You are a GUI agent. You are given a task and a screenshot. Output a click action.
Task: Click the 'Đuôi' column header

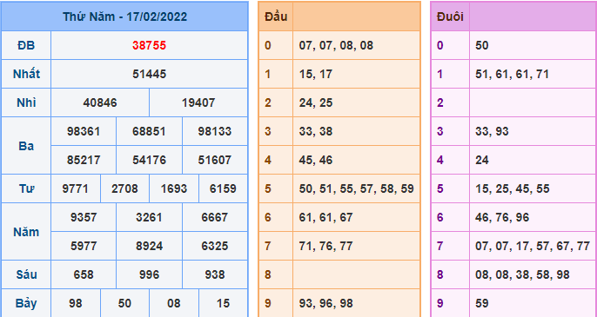click(451, 17)
